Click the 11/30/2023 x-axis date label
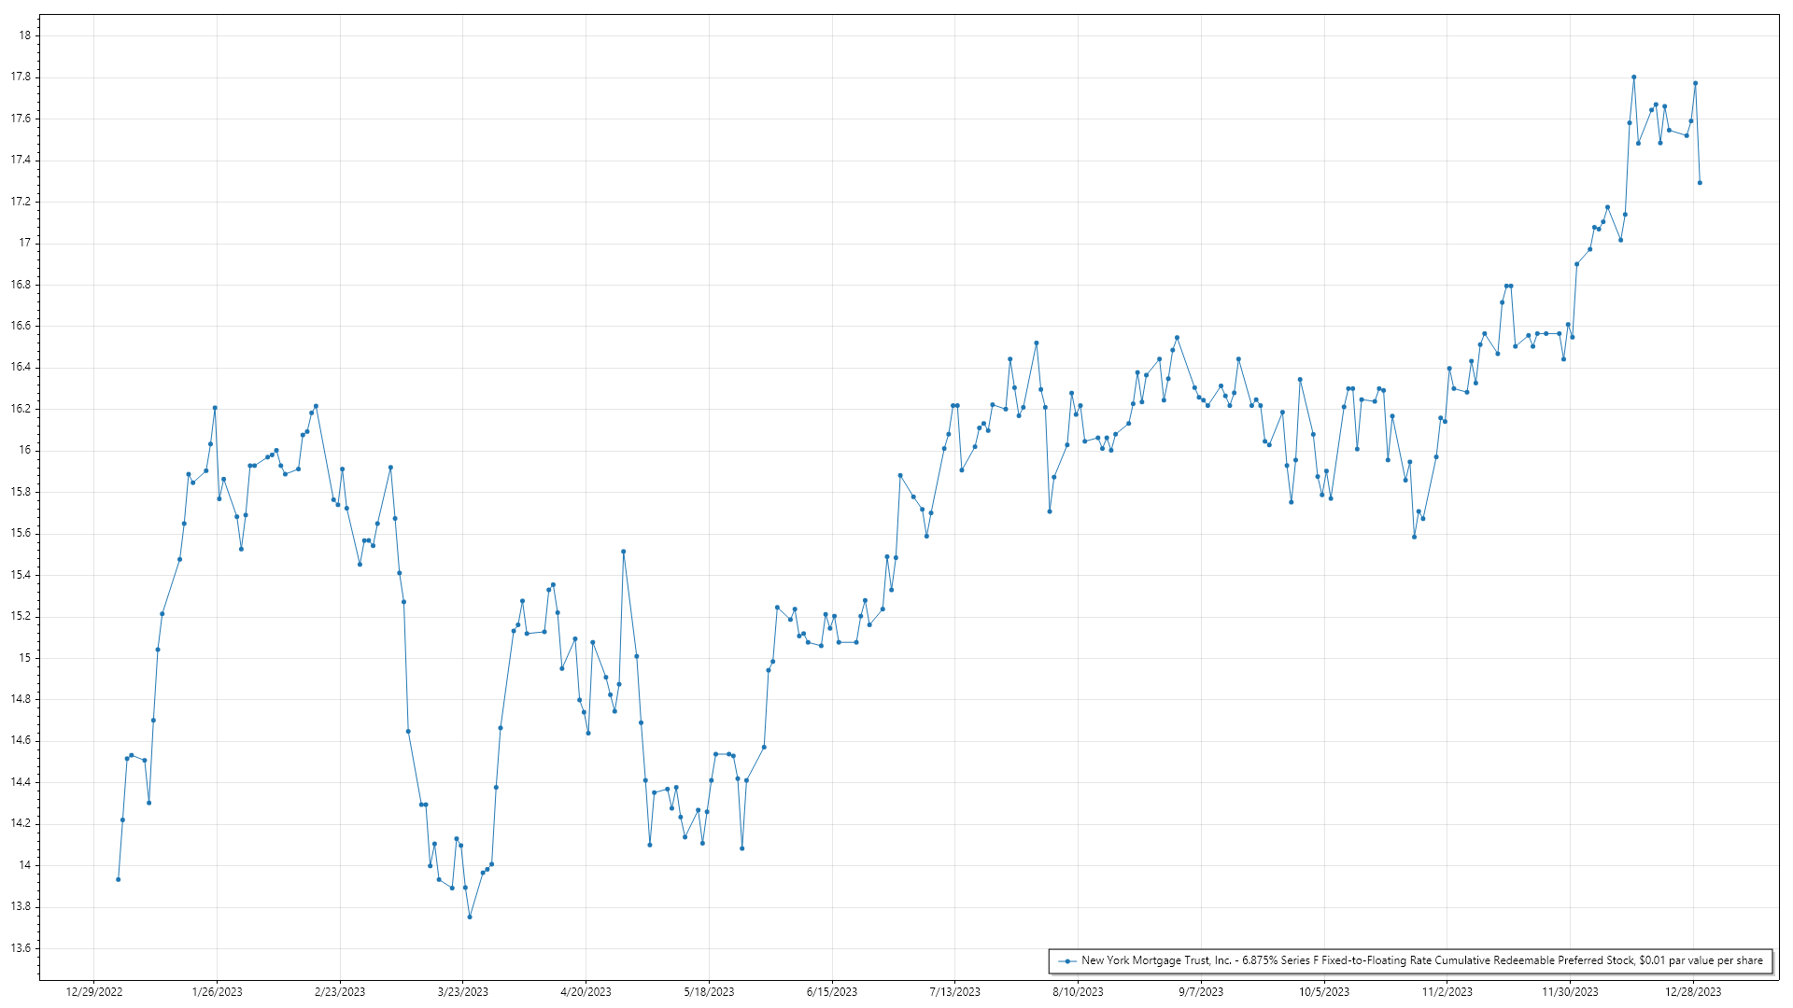Screen dimensions: 1793x1008 (1570, 992)
